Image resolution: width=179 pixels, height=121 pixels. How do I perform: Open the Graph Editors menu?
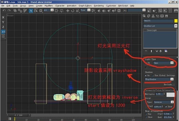[x=85, y=6]
